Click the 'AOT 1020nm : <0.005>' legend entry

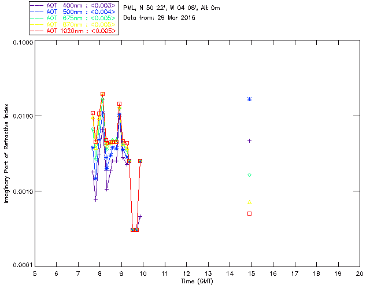click(73, 31)
